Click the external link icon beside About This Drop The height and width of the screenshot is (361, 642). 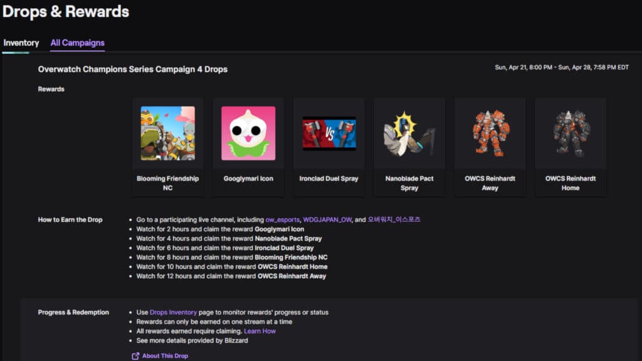click(135, 356)
